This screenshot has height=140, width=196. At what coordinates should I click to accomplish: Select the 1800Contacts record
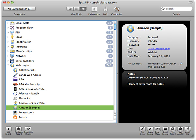click(60, 70)
